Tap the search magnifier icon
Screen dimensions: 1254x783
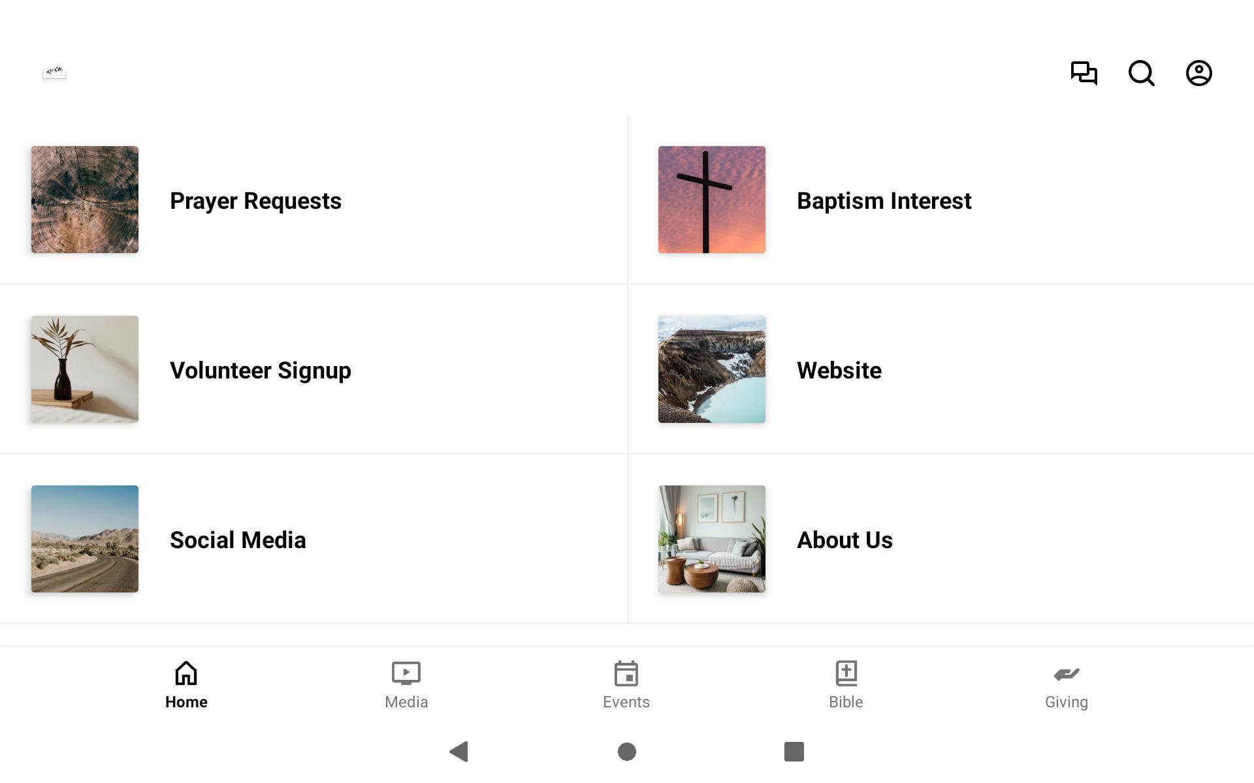[x=1141, y=73]
